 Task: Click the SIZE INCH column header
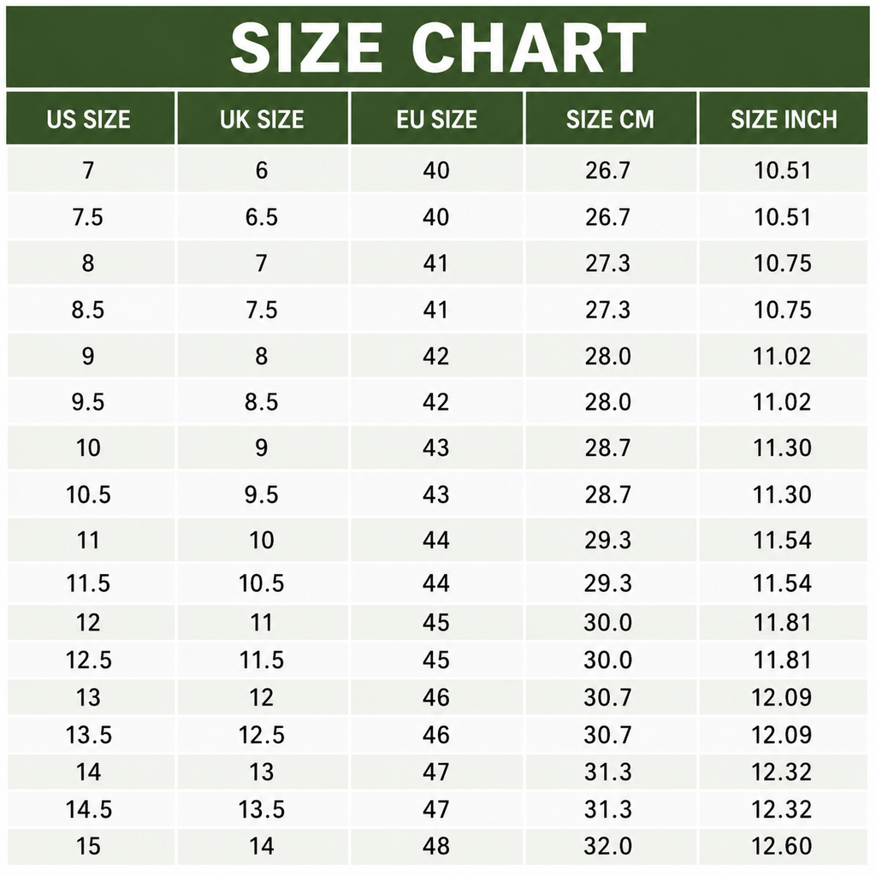pos(784,118)
